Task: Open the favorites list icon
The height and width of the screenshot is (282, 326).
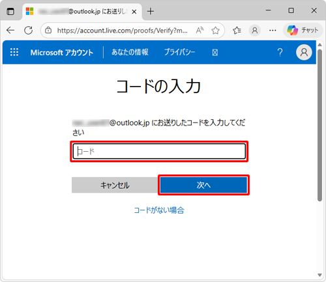Action: point(237,31)
